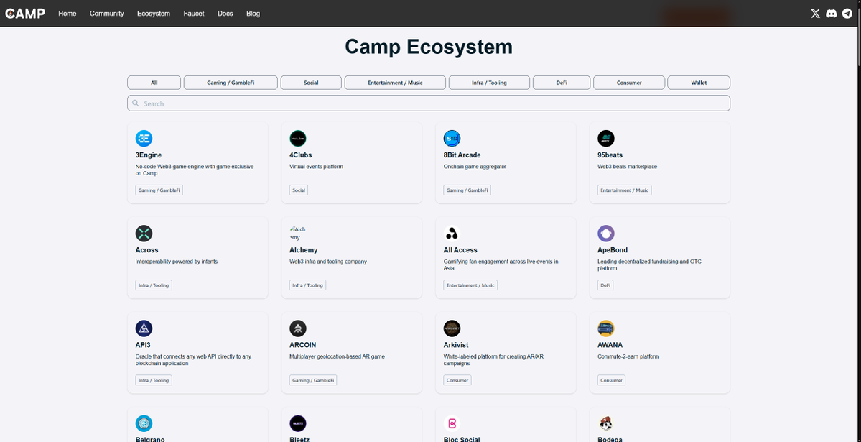Click the Consumer tag on AWANA card
The height and width of the screenshot is (442, 861).
[611, 380]
